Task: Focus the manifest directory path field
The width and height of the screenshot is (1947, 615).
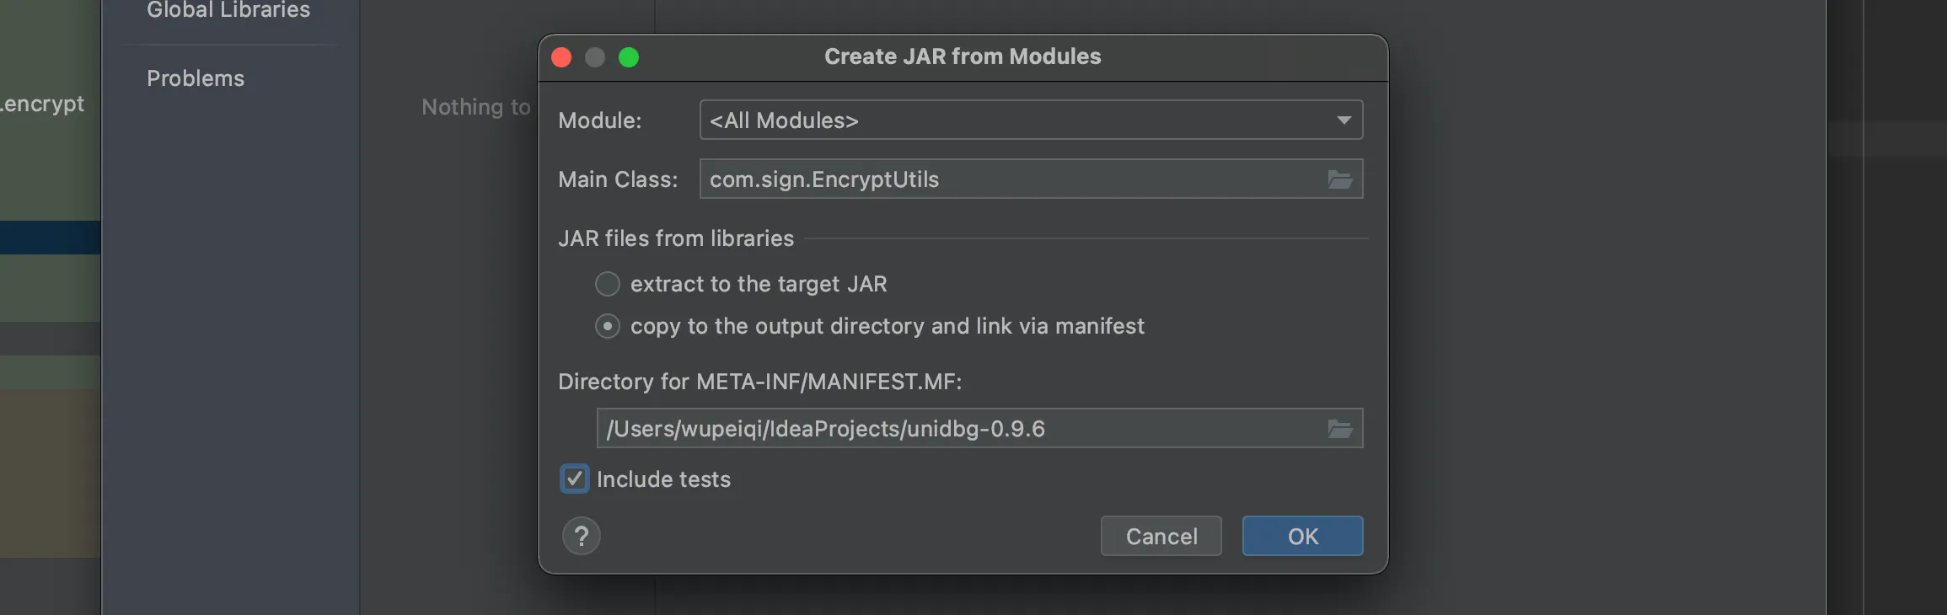Action: pos(961,428)
